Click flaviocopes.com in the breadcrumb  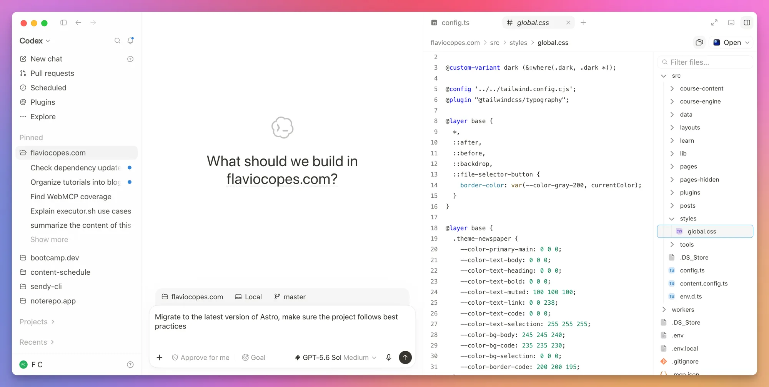tap(455, 42)
